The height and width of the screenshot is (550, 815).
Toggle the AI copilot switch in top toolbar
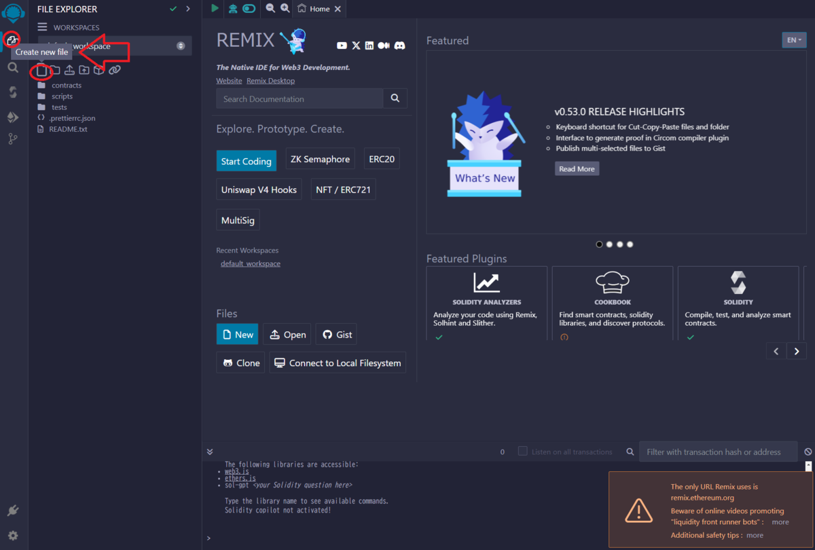tap(249, 8)
